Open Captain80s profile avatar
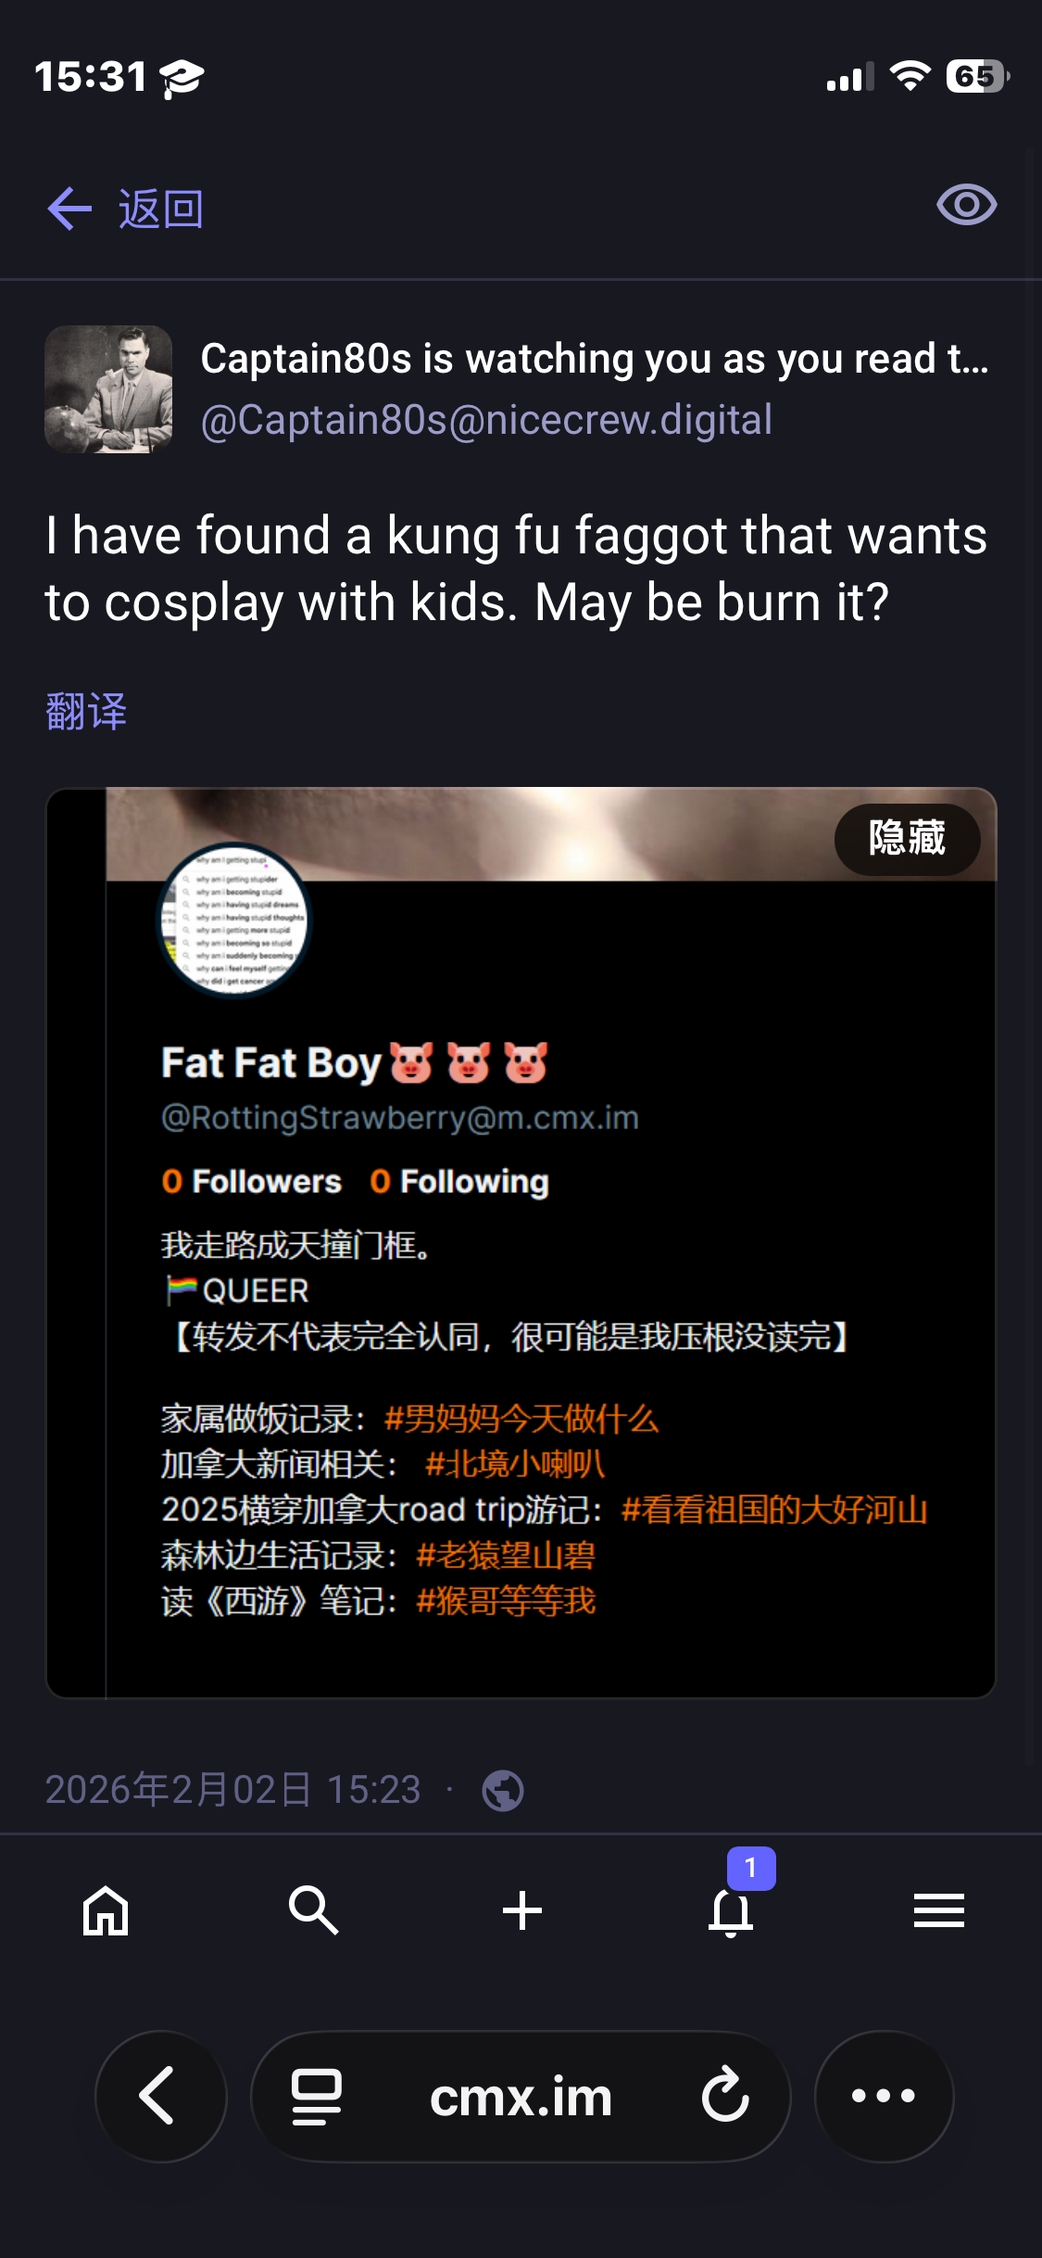1042x2258 pixels. (x=108, y=389)
